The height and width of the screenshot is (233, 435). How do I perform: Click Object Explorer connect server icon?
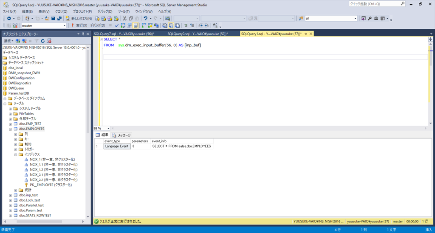(x=18, y=41)
